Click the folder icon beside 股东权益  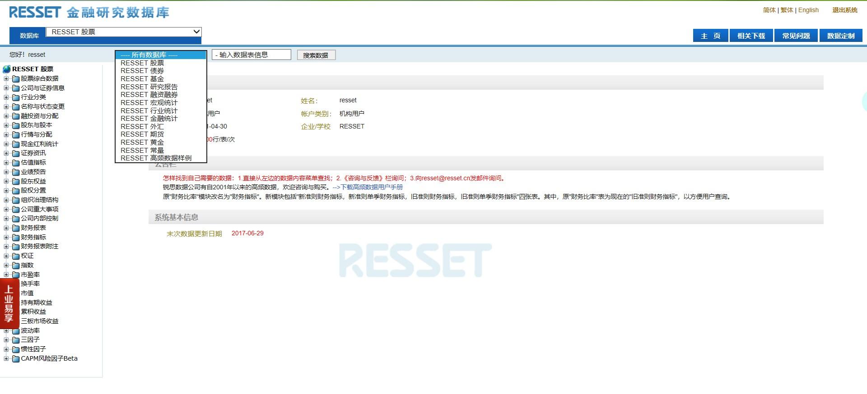pyautogui.click(x=16, y=182)
